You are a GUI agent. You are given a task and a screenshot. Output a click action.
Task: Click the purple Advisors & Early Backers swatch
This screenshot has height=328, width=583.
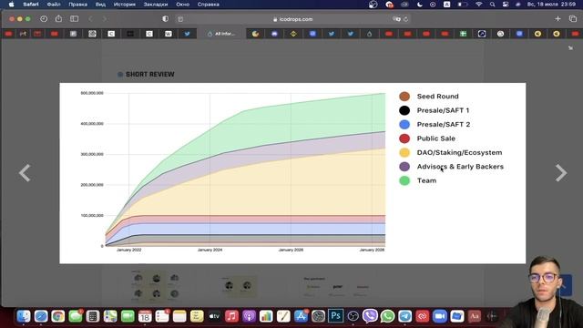point(404,167)
